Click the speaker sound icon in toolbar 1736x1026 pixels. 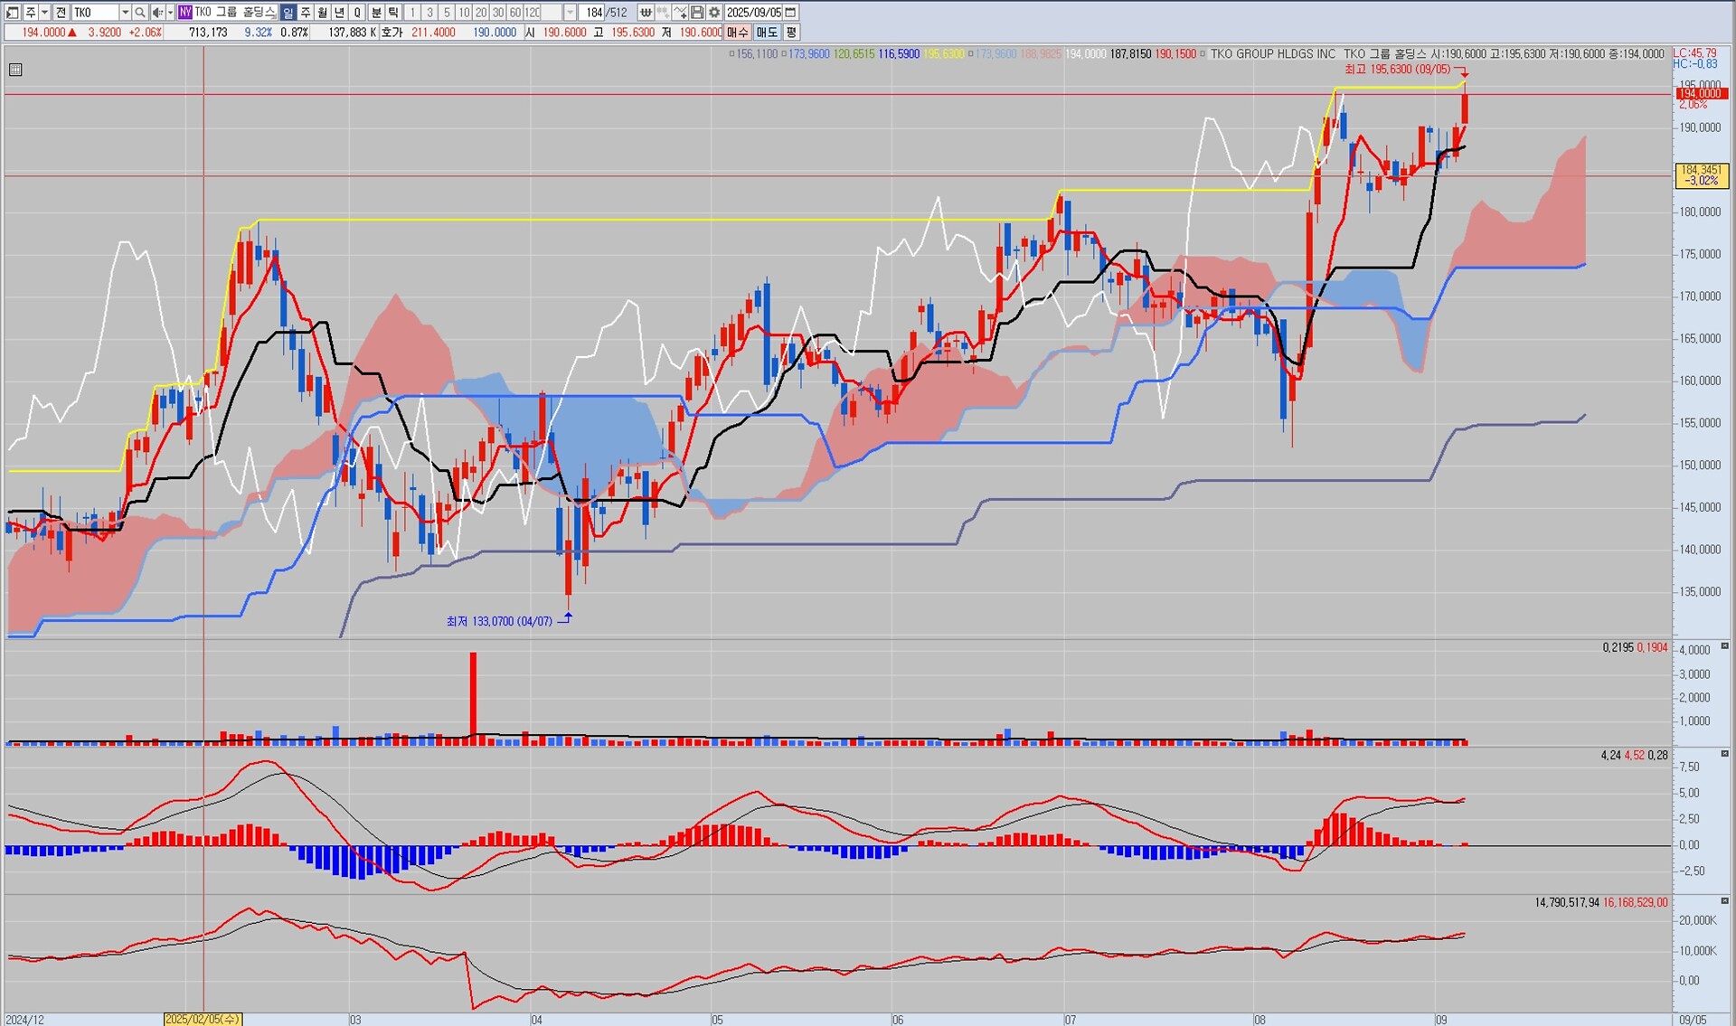point(157,13)
